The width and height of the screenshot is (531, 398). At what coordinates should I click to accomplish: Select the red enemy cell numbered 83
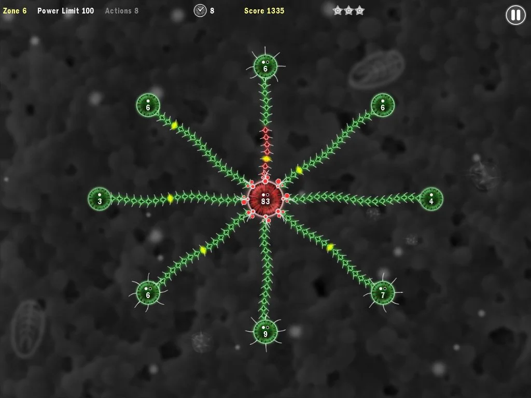point(265,199)
